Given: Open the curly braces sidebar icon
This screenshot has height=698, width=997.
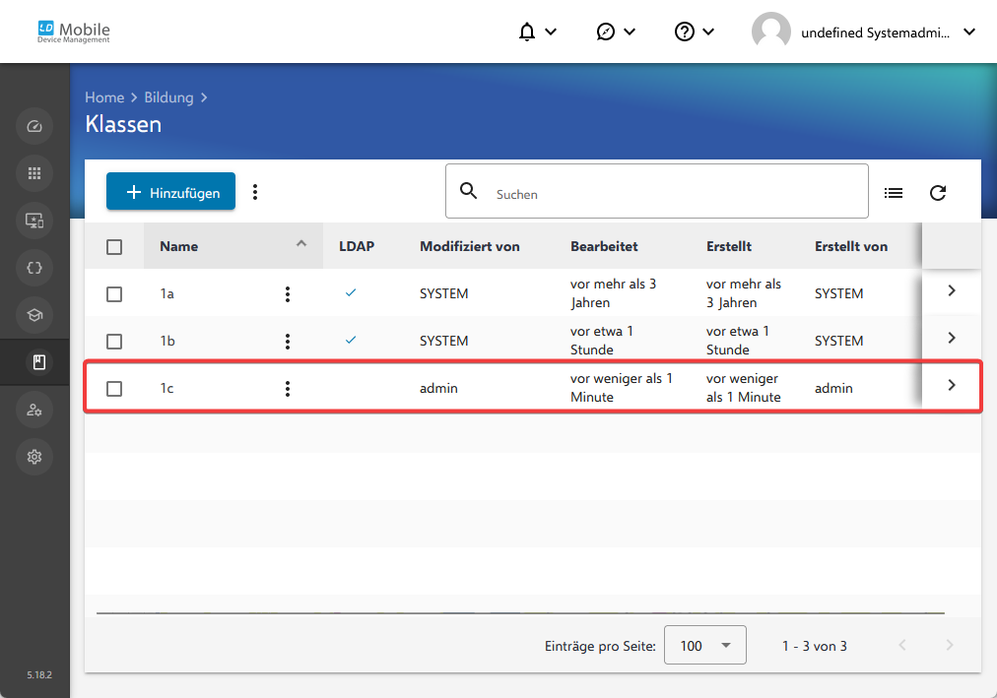Looking at the screenshot, I should pos(34,268).
